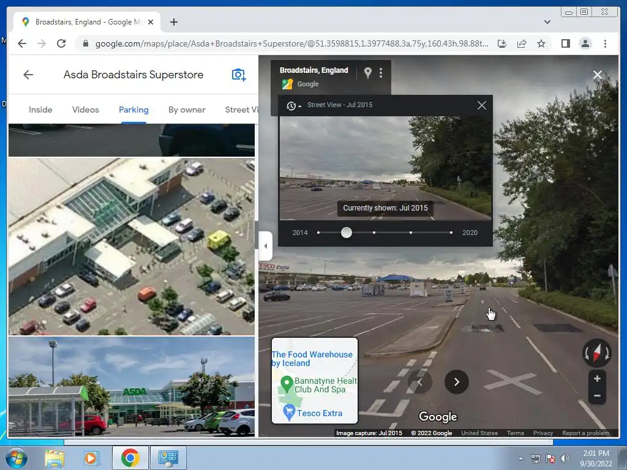This screenshot has height=470, width=627.
Task: Open Chrome three-dot menu
Action: (605, 43)
